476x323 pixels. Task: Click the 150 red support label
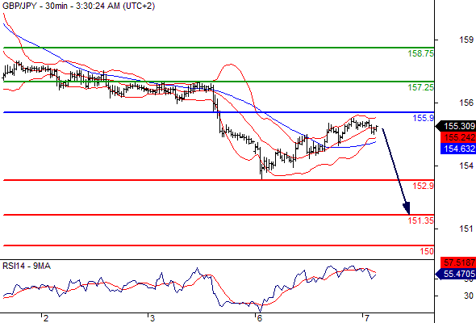click(x=427, y=251)
